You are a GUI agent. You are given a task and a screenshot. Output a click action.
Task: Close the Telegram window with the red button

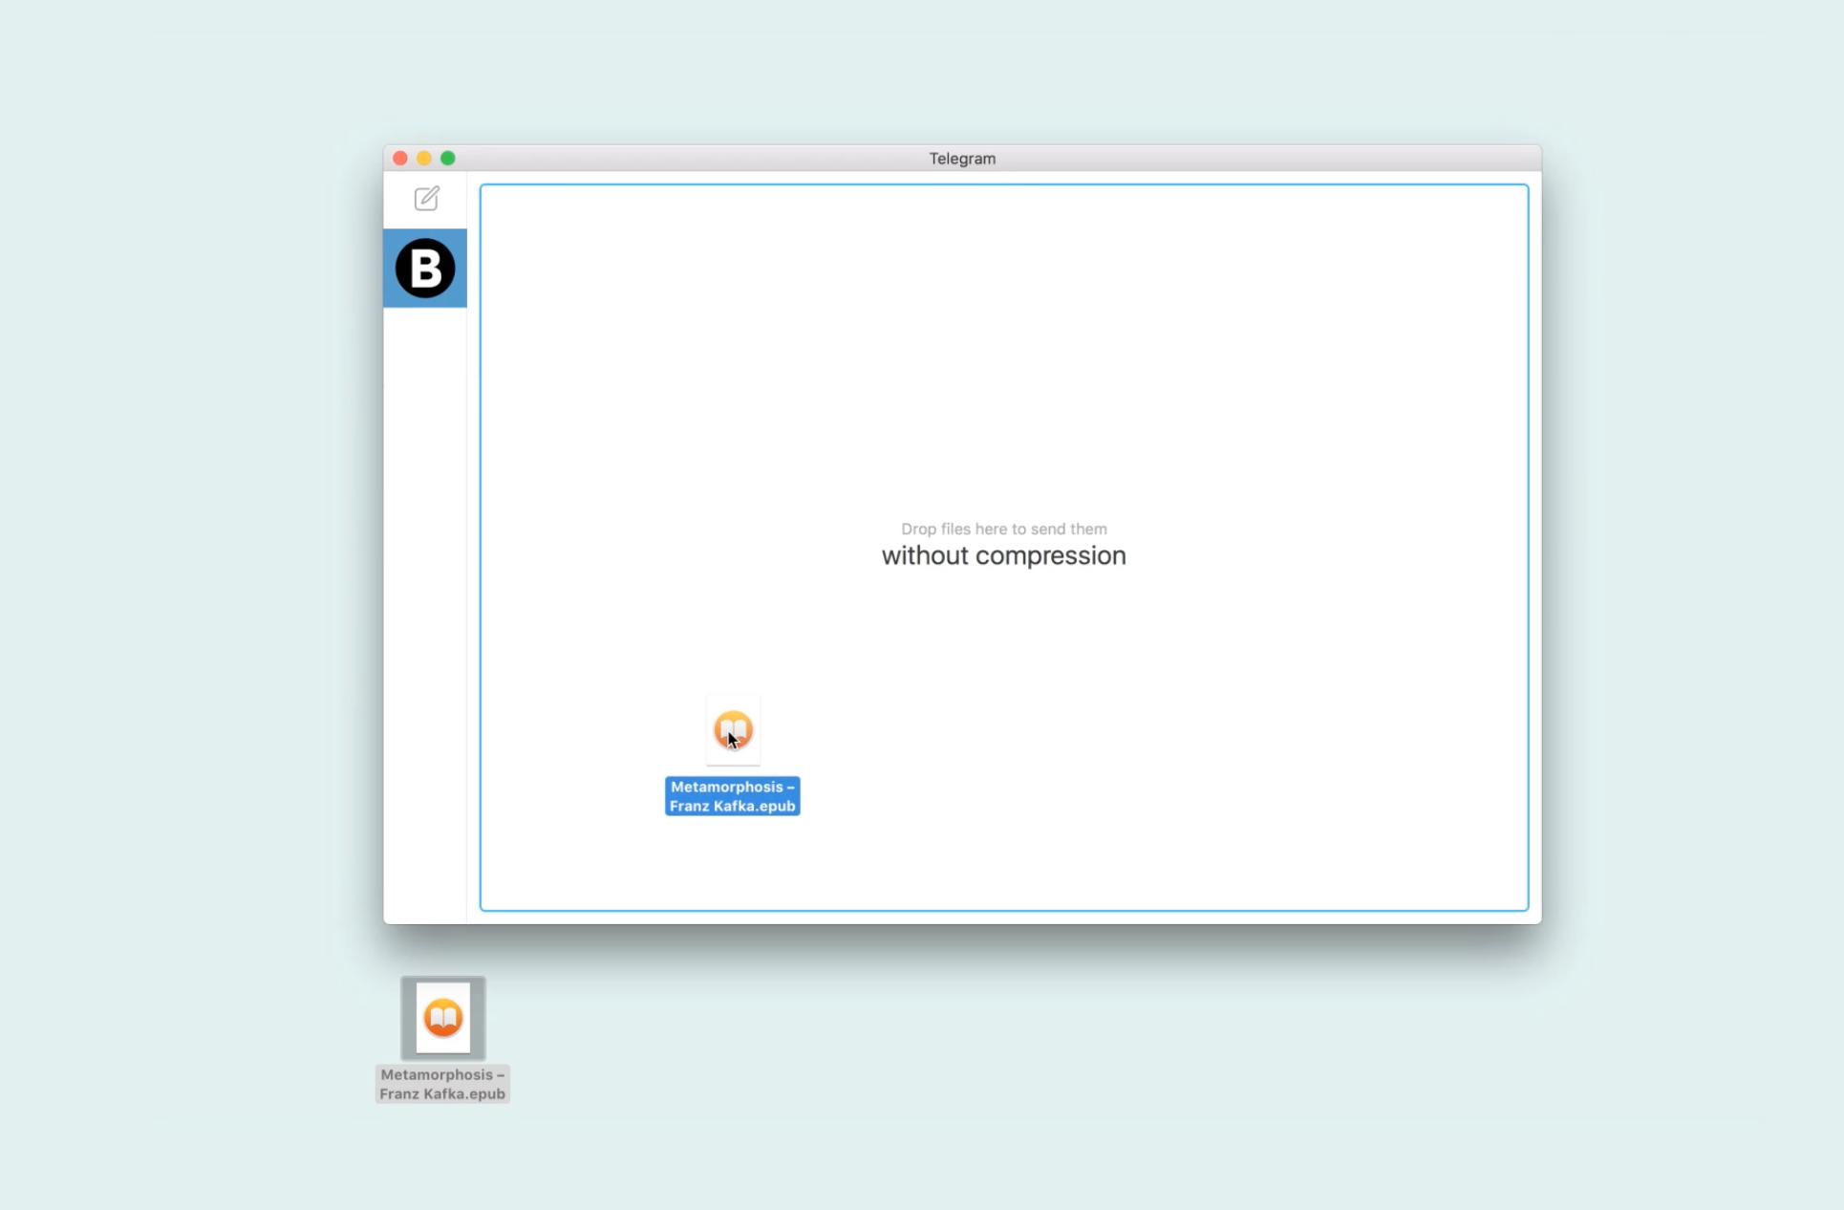pyautogui.click(x=400, y=159)
